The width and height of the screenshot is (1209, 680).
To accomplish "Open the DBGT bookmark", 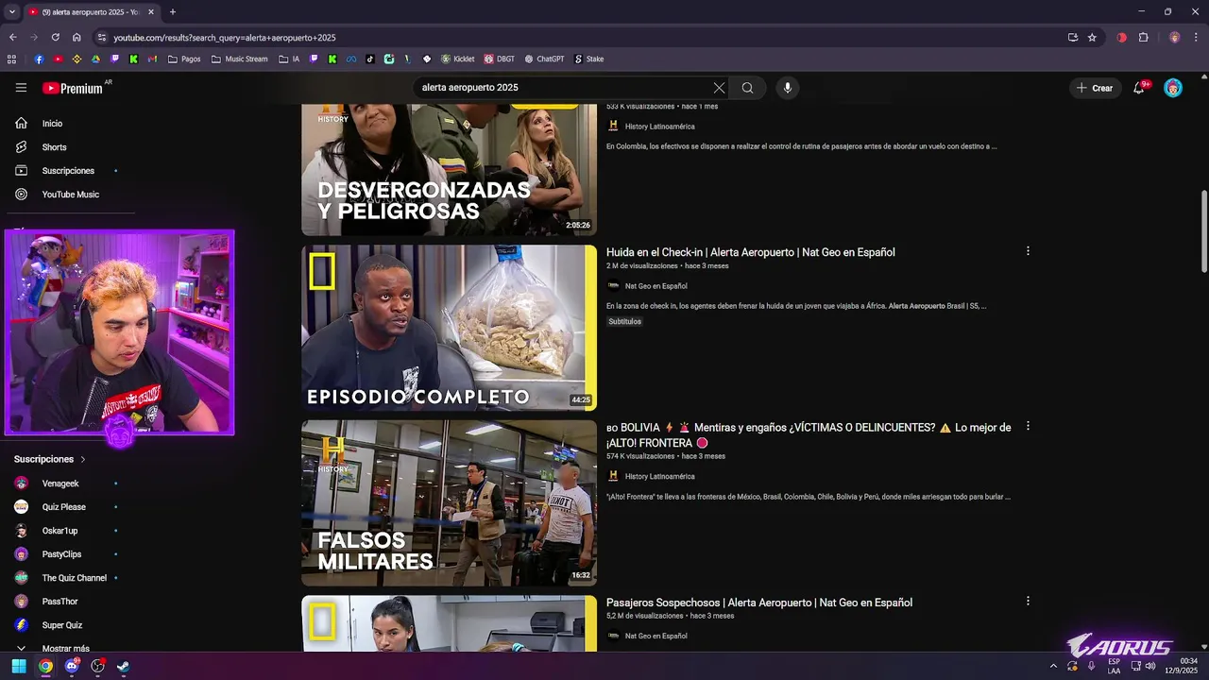I will [500, 59].
